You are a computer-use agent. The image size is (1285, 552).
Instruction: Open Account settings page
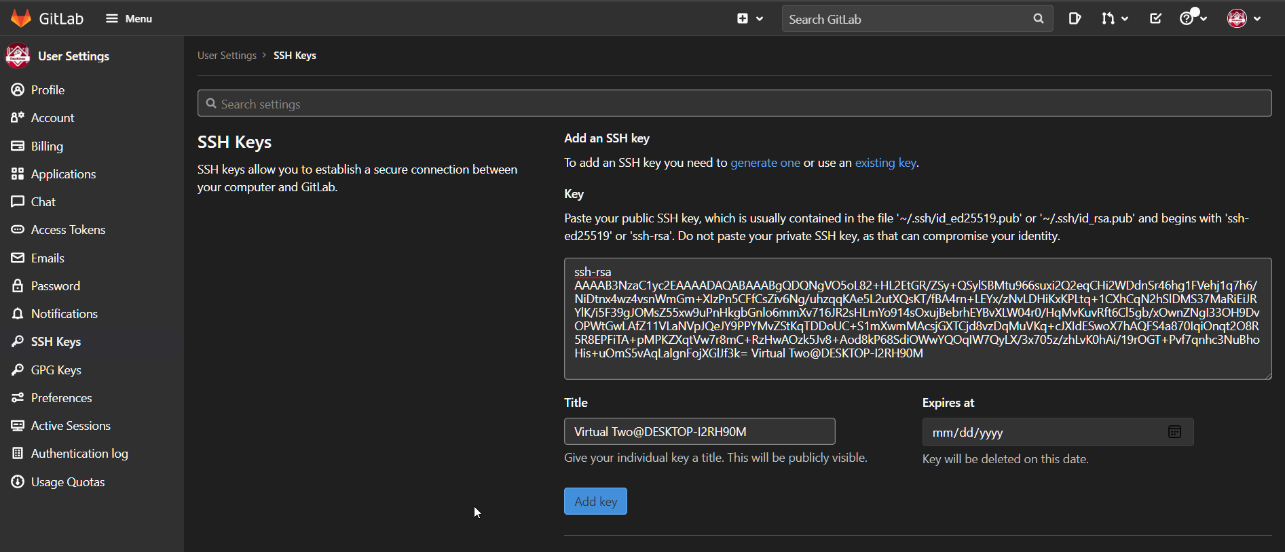coord(53,117)
